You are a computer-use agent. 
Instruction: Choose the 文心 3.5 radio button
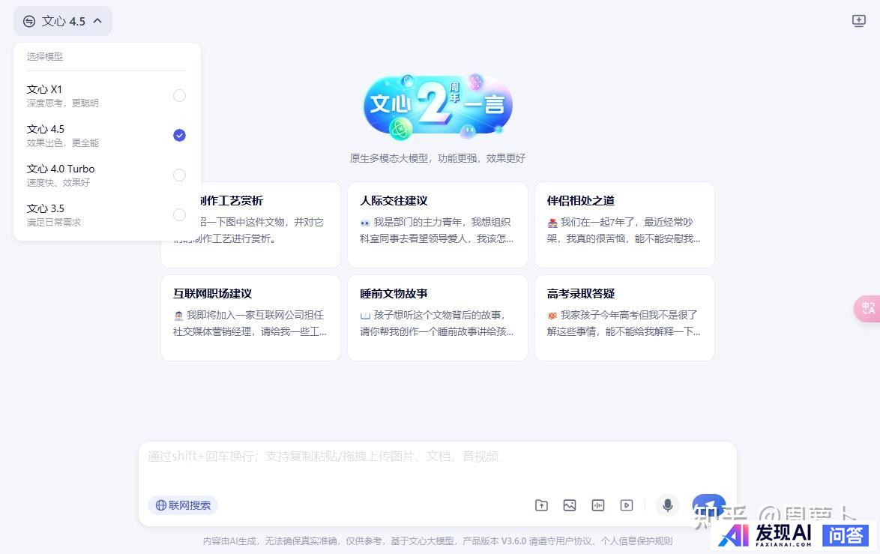[x=179, y=215]
